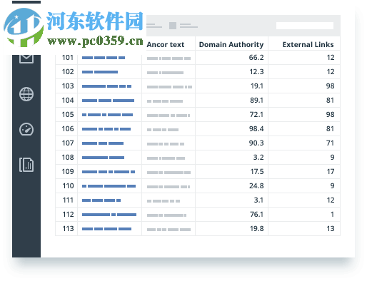Open the blue link in row 101

[104, 58]
